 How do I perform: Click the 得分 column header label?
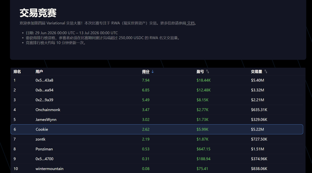(145, 72)
